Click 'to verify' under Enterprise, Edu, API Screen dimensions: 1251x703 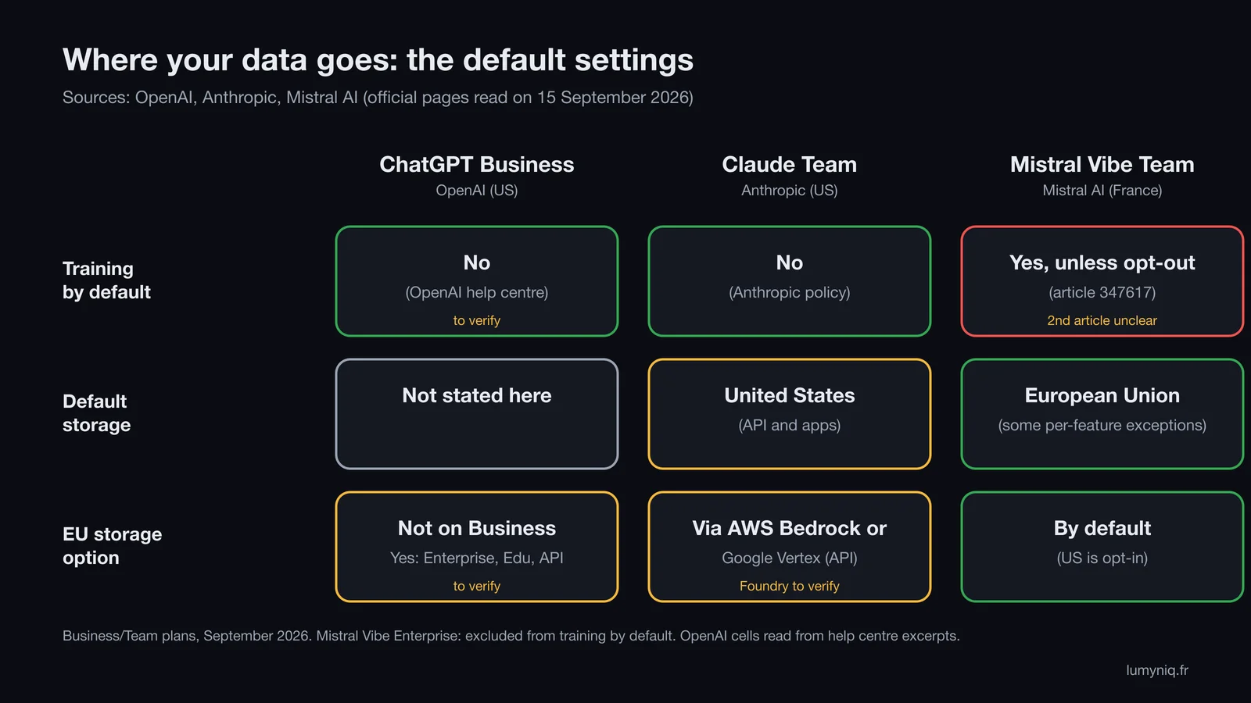coord(477,586)
